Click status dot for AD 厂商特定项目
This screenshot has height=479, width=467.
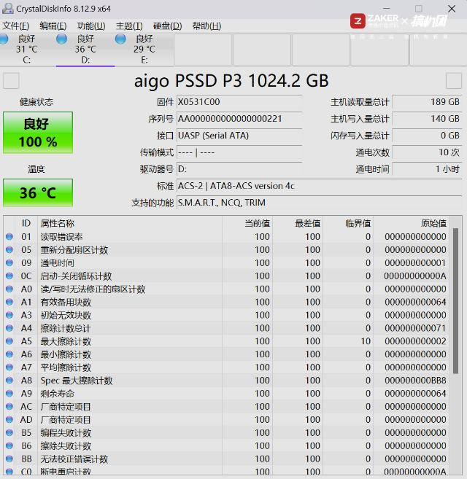(9, 420)
